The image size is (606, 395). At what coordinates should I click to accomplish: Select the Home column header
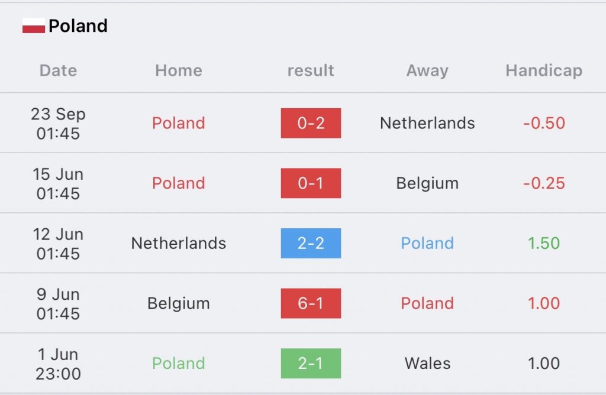click(179, 70)
